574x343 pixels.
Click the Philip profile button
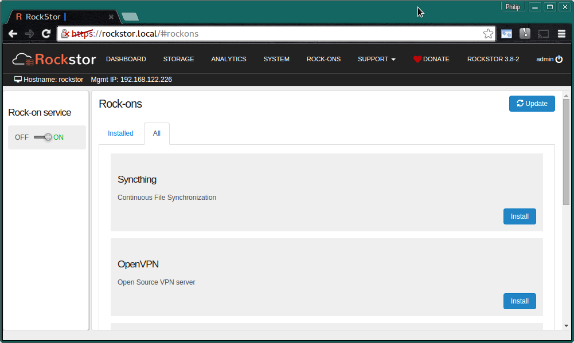pos(513,7)
